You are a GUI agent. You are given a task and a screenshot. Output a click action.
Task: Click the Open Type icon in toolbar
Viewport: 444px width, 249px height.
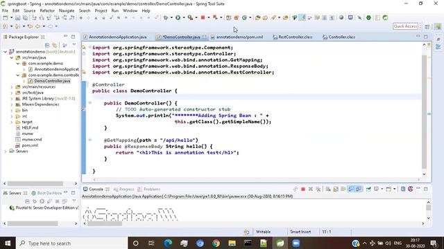tap(257, 17)
